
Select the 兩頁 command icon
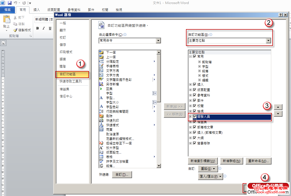[101, 130]
